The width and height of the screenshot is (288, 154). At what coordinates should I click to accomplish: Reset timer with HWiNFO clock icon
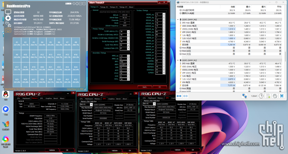(x=261, y=96)
